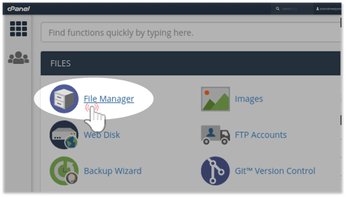Collapse the FILES section header
346x197 pixels.
tap(191, 63)
